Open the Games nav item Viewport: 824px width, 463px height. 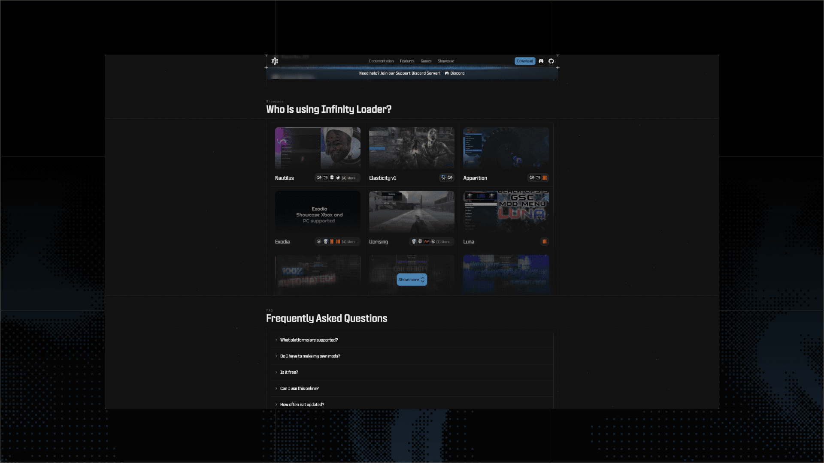pyautogui.click(x=426, y=61)
